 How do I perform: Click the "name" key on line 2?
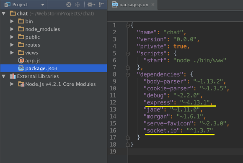coord(147,32)
